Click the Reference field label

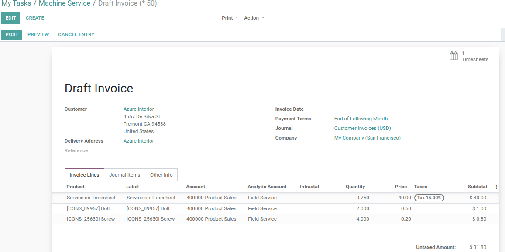[76, 150]
